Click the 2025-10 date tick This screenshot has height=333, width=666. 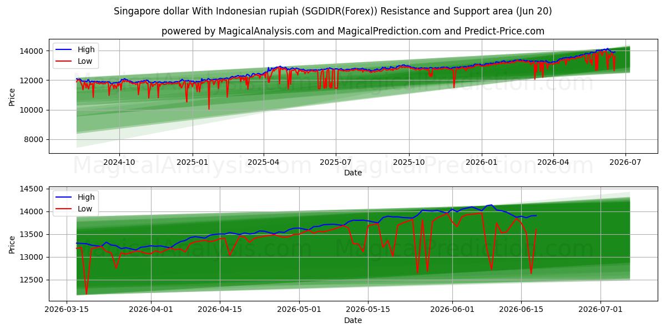(x=409, y=162)
